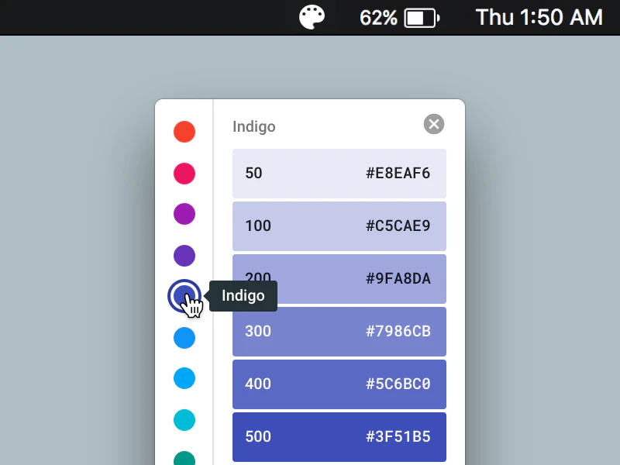Screen dimensions: 620x465
Task: Copy the Indigo 400 shade #5C6BC0
Action: pyautogui.click(x=339, y=384)
